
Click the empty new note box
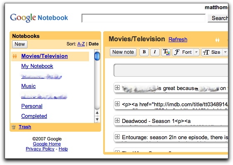click(x=171, y=70)
